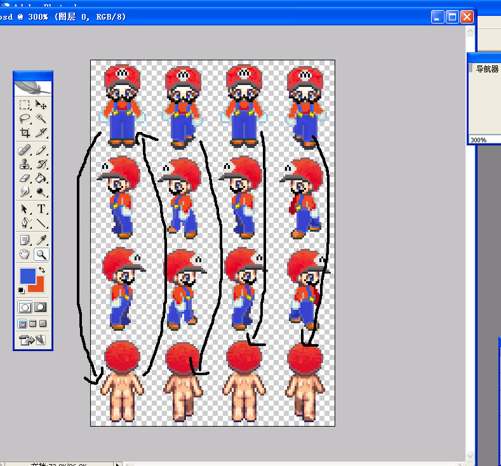Viewport: 501px width, 466px height.
Task: Select the Zoom magnifier tool
Action: pyautogui.click(x=41, y=254)
